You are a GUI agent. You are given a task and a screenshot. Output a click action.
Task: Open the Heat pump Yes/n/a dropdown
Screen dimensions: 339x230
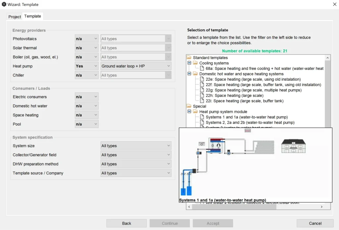tap(86, 66)
